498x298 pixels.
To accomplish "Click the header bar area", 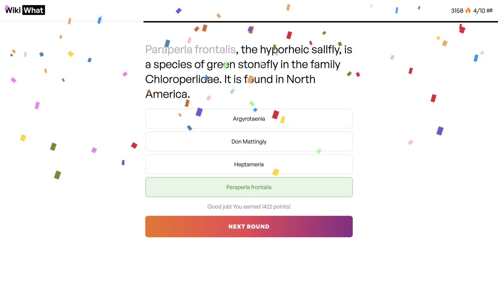I will pyautogui.click(x=249, y=11).
